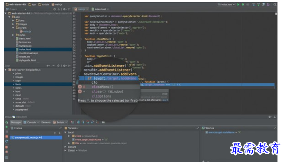
Task: Collapse the app folder node
Action: point(9,17)
